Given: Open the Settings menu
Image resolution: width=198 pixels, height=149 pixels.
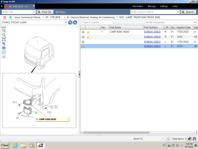Looking at the screenshot, I should coord(164,6).
